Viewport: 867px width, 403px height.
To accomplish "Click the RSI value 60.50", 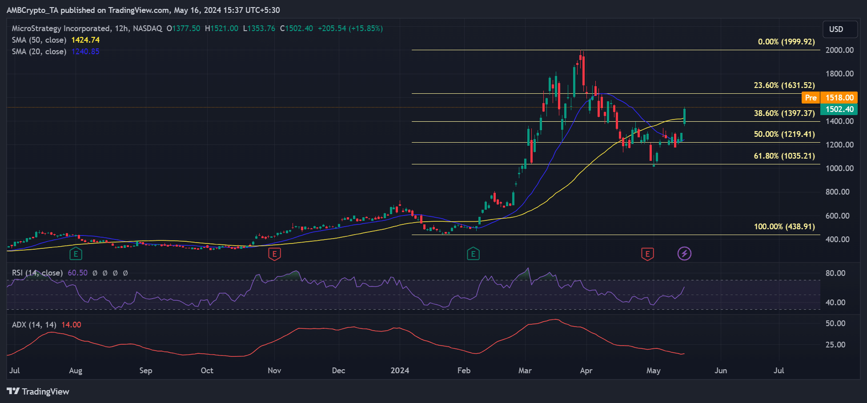I will pos(77,273).
